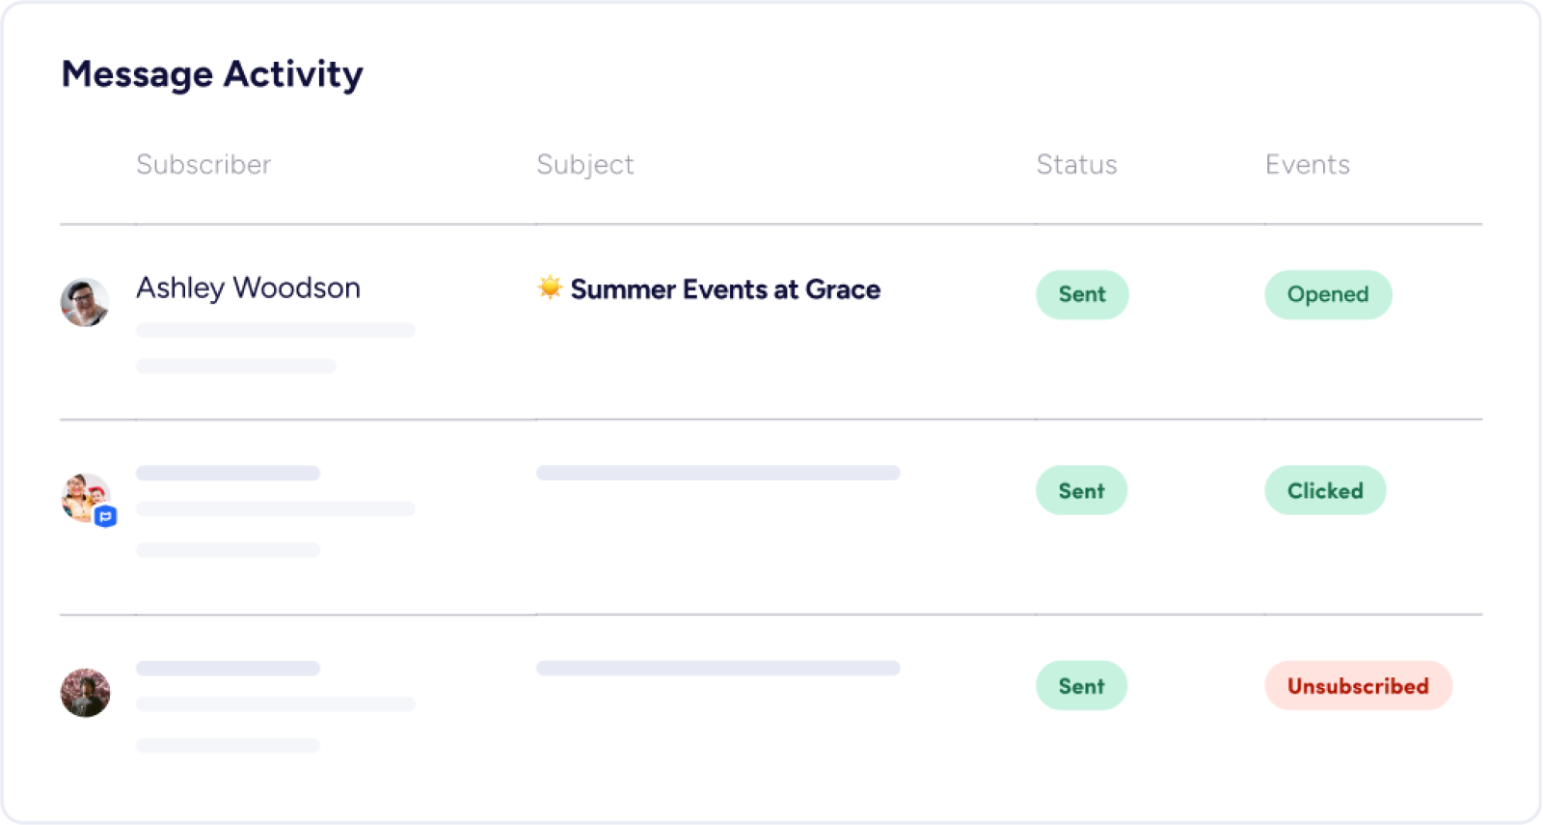Click the red Unsubscribed event badge

pos(1358,686)
